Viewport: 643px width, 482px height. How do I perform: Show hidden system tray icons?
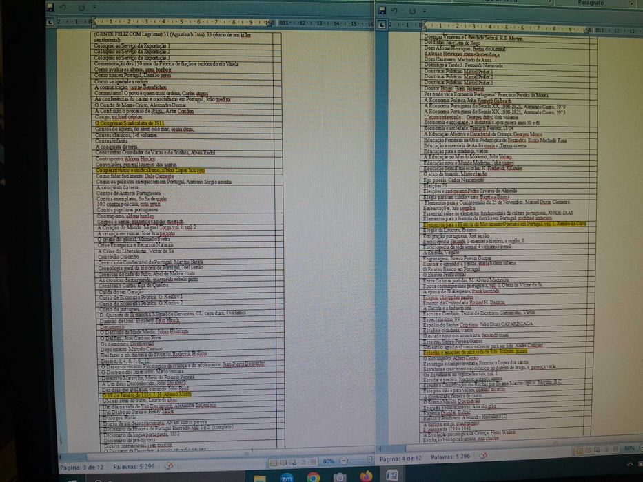[629, 464]
